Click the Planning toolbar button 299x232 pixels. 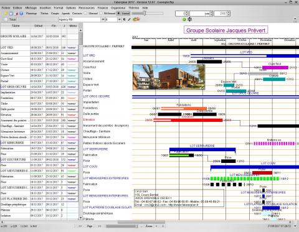(31, 13)
